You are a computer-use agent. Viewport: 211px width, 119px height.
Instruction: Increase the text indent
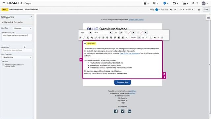pos(123,37)
